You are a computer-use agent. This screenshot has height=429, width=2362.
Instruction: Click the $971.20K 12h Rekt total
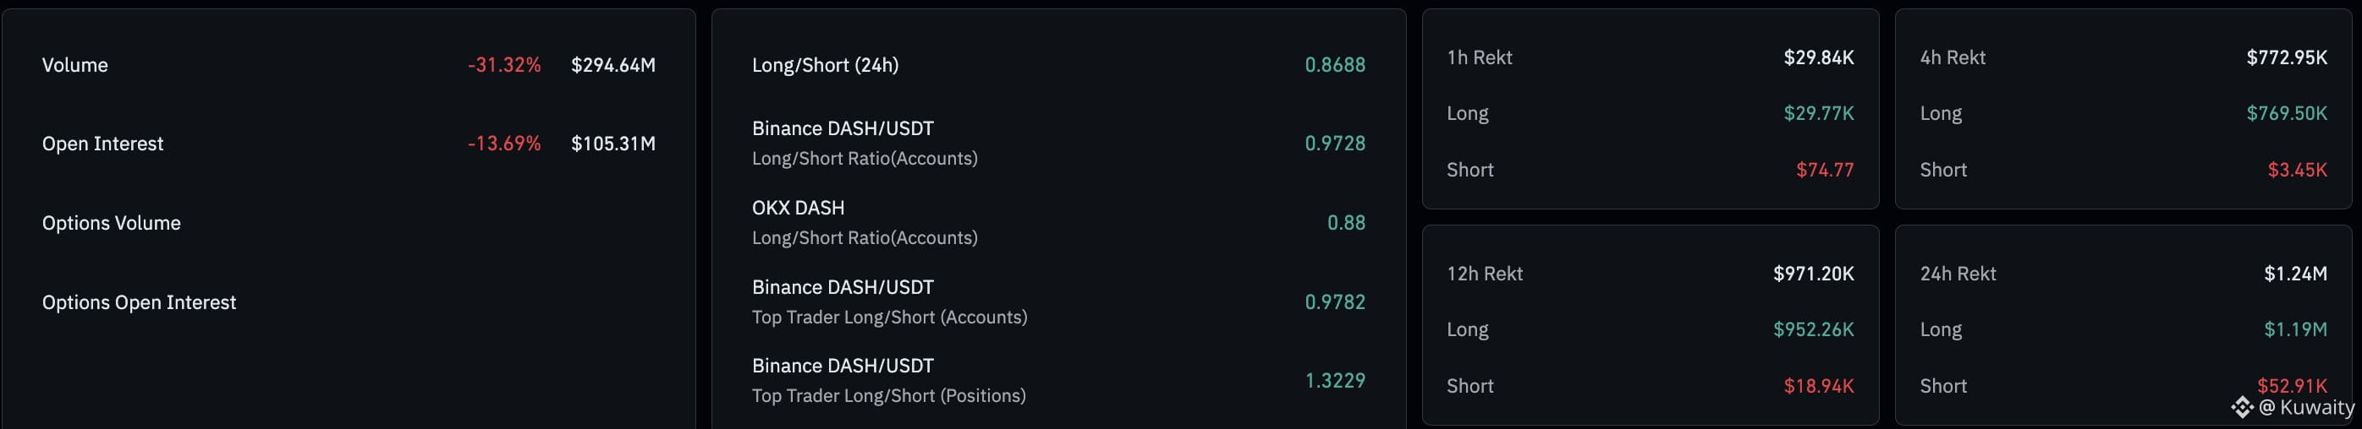coord(1813,274)
